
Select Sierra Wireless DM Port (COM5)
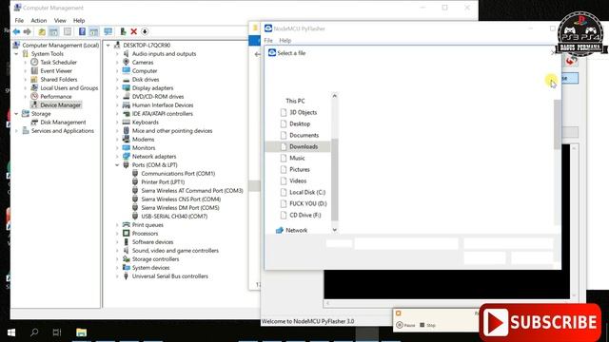[x=180, y=207]
